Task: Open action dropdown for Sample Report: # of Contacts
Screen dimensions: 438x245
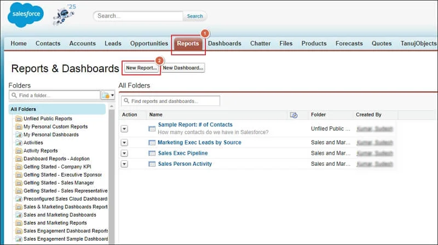Action: click(x=124, y=129)
